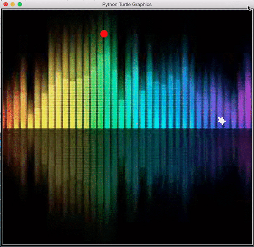Click the white turtle sprite
Image resolution: width=254 pixels, height=247 pixels.
221,121
